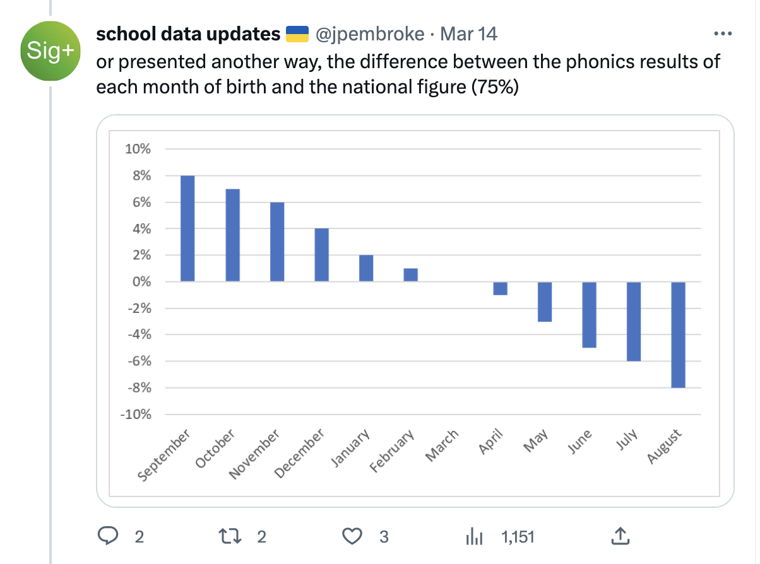Click the 10% label on chart axis

pos(138,150)
